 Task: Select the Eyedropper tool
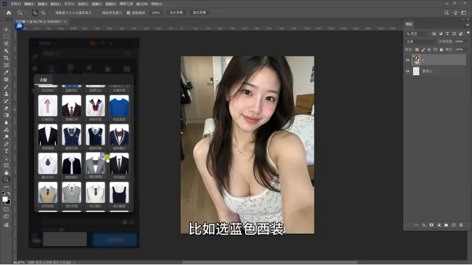[6, 72]
